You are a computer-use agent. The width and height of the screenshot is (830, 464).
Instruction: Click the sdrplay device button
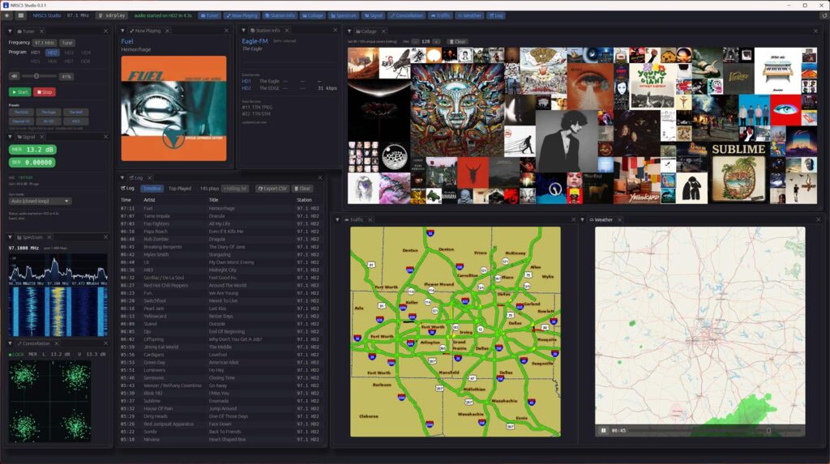pos(112,16)
